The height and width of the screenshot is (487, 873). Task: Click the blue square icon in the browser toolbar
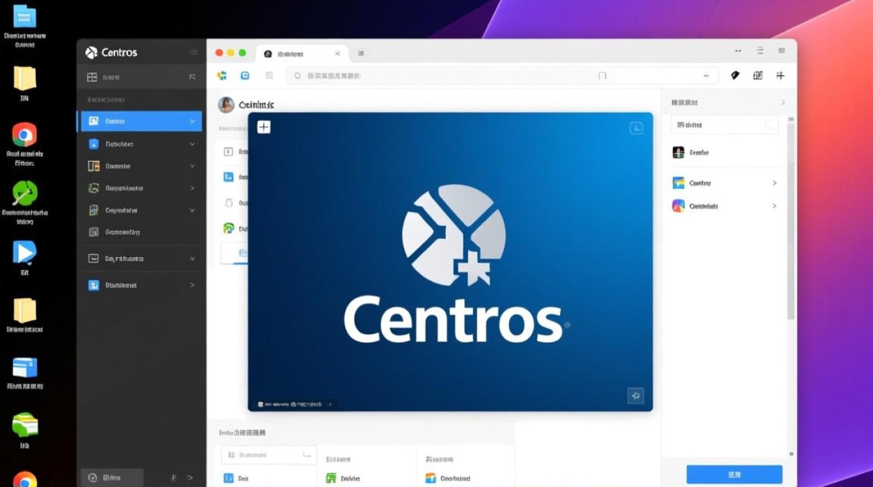click(x=245, y=75)
